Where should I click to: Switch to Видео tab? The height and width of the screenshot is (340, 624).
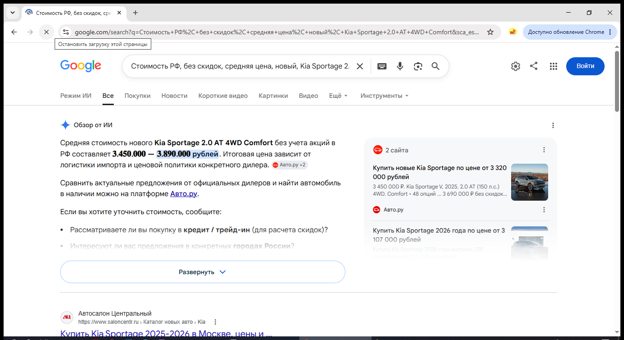pos(308,96)
